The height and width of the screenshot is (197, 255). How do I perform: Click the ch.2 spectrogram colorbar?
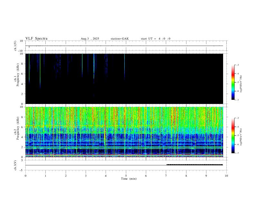point(233,136)
